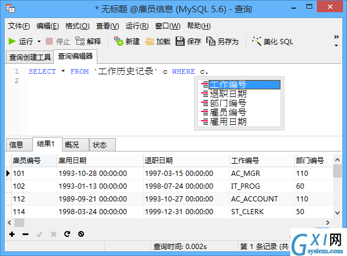The image size is (347, 256).
Task: Click the Stop (停止) button
Action: coord(58,41)
